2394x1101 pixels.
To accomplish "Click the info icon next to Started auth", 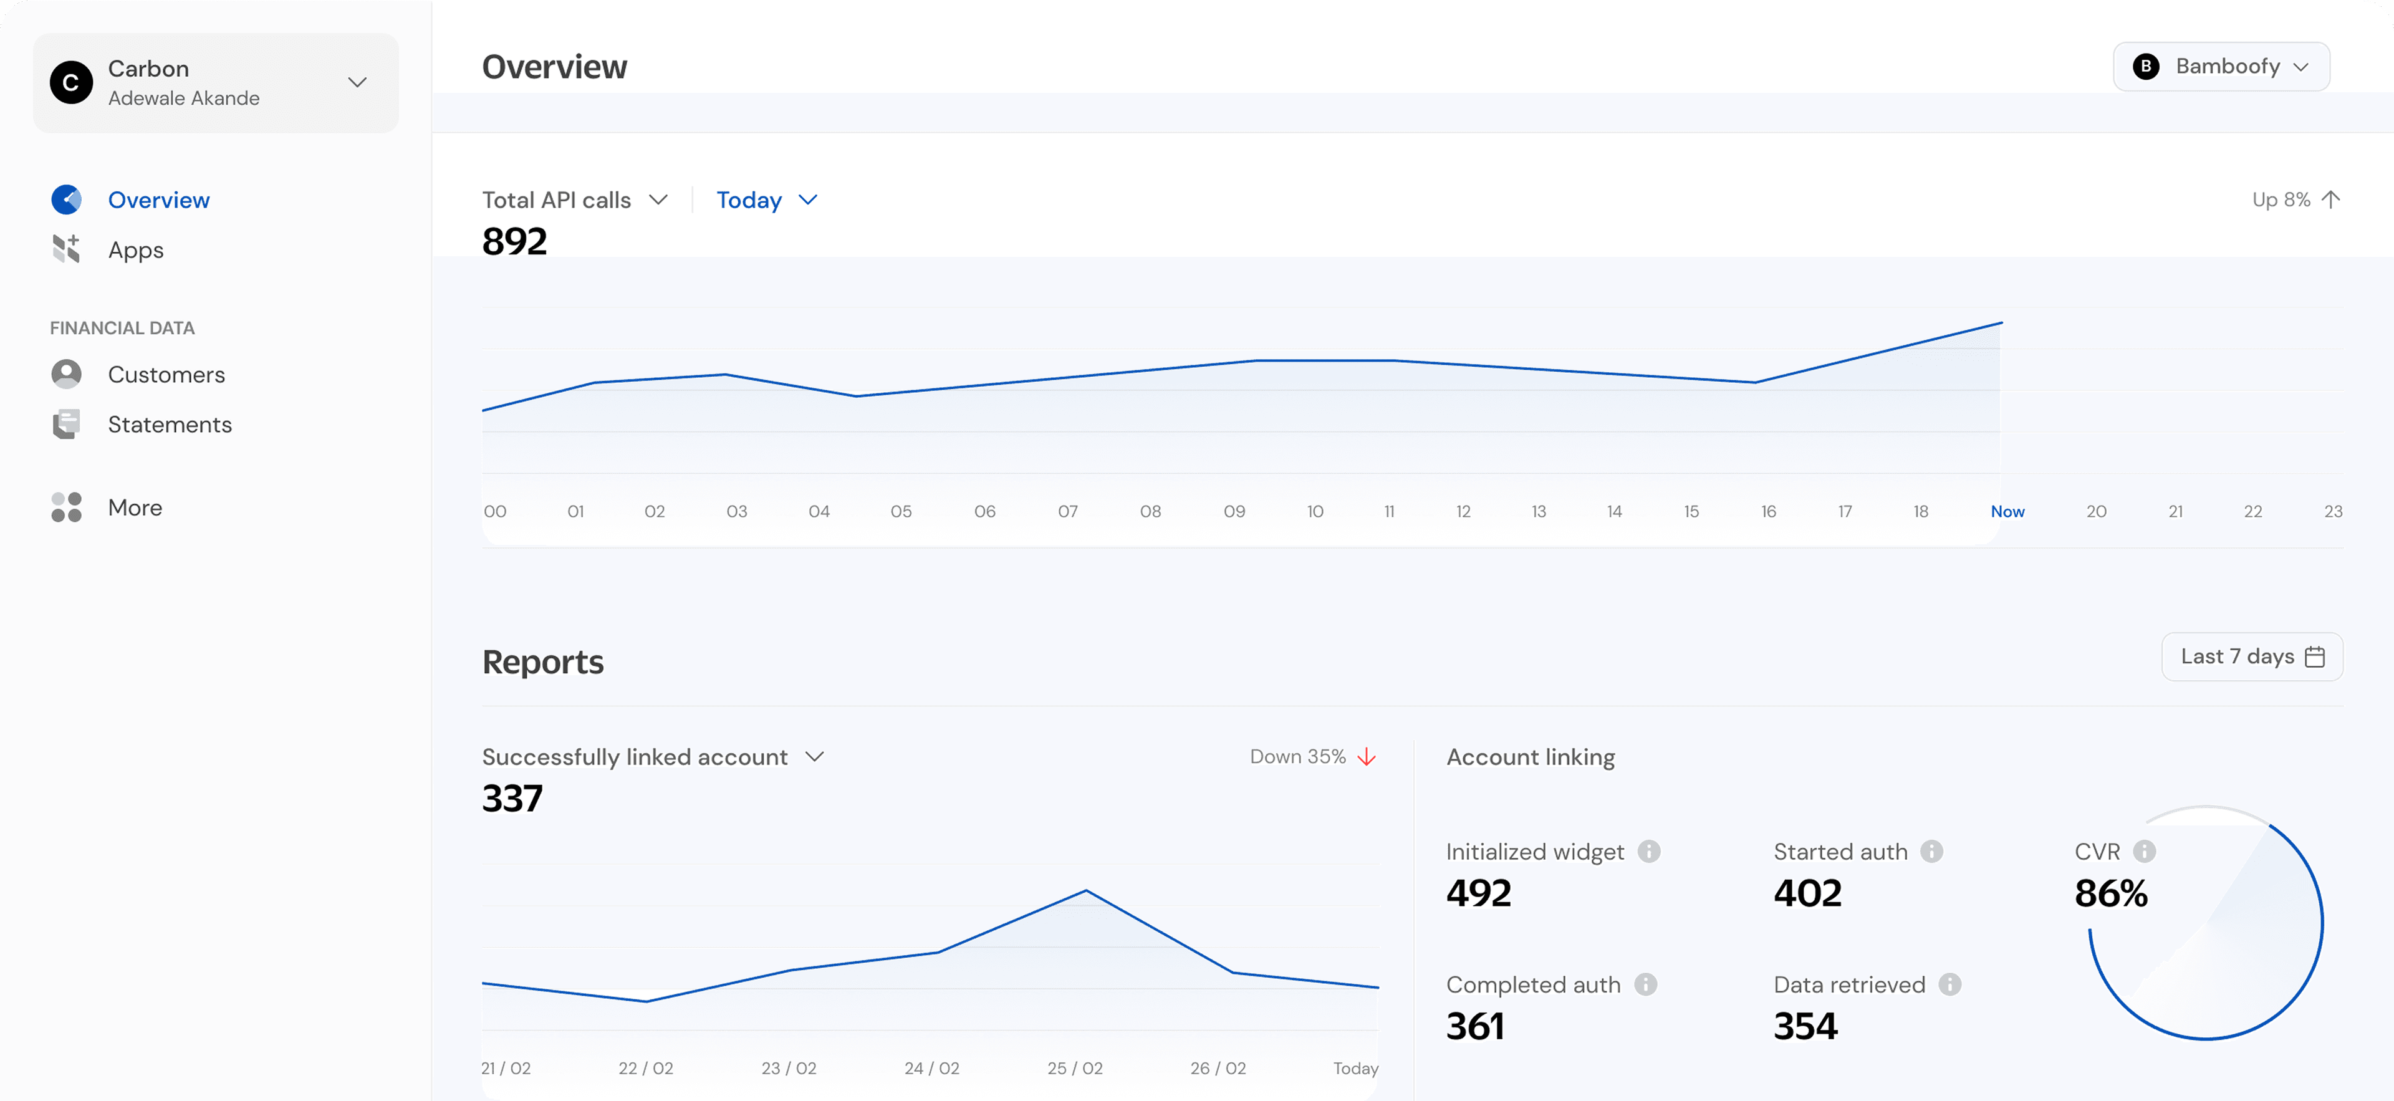I will (x=1932, y=850).
